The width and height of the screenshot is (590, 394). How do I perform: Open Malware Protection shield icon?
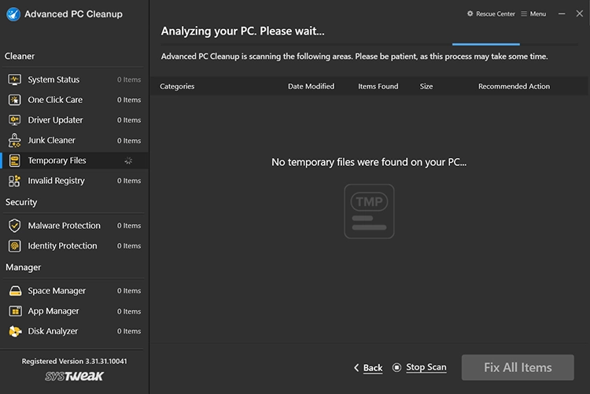[x=14, y=226]
